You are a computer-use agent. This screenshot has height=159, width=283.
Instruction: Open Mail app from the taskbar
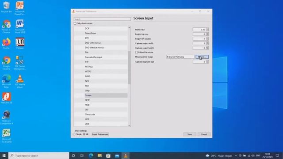(117, 155)
